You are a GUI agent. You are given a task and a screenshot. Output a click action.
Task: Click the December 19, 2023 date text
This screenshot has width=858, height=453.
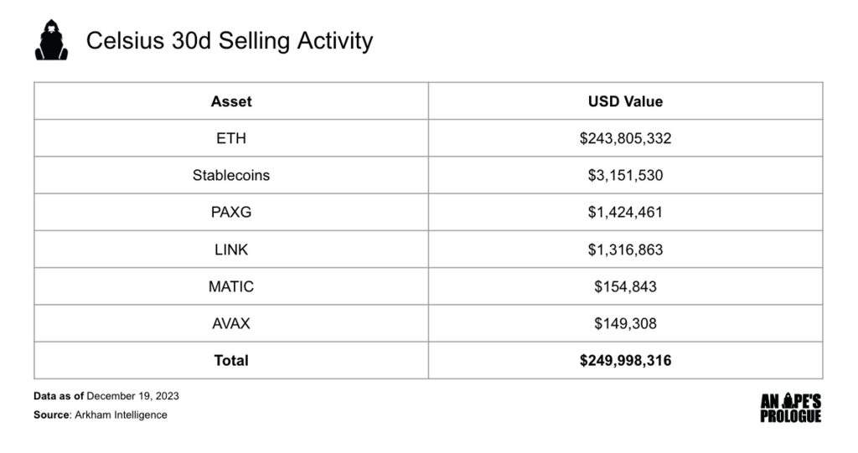pyautogui.click(x=132, y=396)
